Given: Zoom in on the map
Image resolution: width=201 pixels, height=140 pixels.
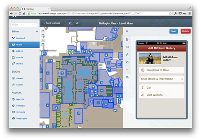Looking at the screenshot, I should point(43,30).
